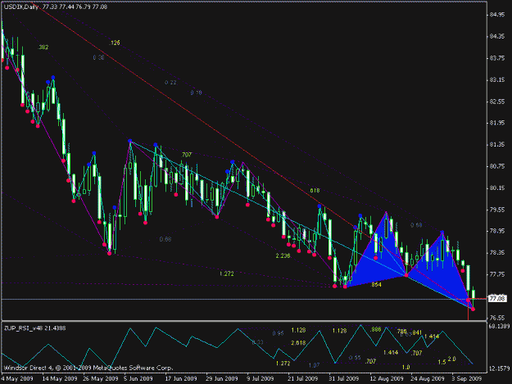This screenshot has width=512, height=384.
Task: Select the 9 Jul 2009 date label
Action: pyautogui.click(x=261, y=378)
